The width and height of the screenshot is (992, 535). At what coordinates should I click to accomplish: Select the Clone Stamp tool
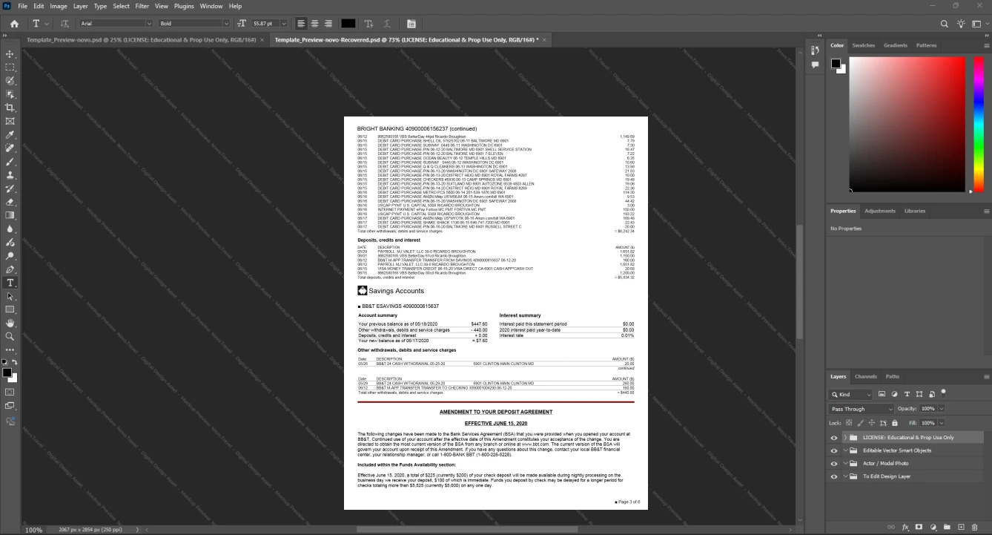click(10, 175)
